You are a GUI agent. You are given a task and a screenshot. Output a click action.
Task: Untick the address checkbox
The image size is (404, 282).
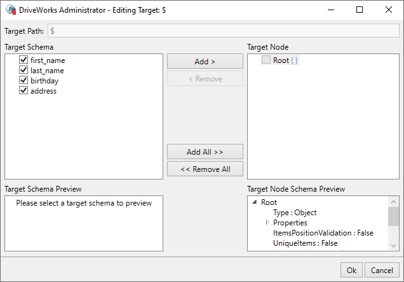(24, 91)
